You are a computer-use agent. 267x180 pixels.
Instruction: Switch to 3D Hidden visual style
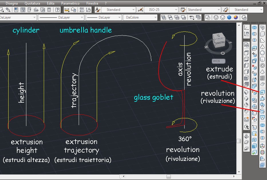coord(223,17)
